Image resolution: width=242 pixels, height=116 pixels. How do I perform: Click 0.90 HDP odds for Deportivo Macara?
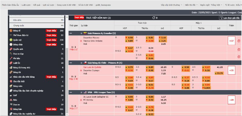pyautogui.click(x=129, y=37)
